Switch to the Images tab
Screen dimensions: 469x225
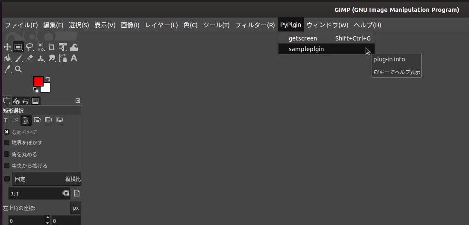click(x=35, y=101)
